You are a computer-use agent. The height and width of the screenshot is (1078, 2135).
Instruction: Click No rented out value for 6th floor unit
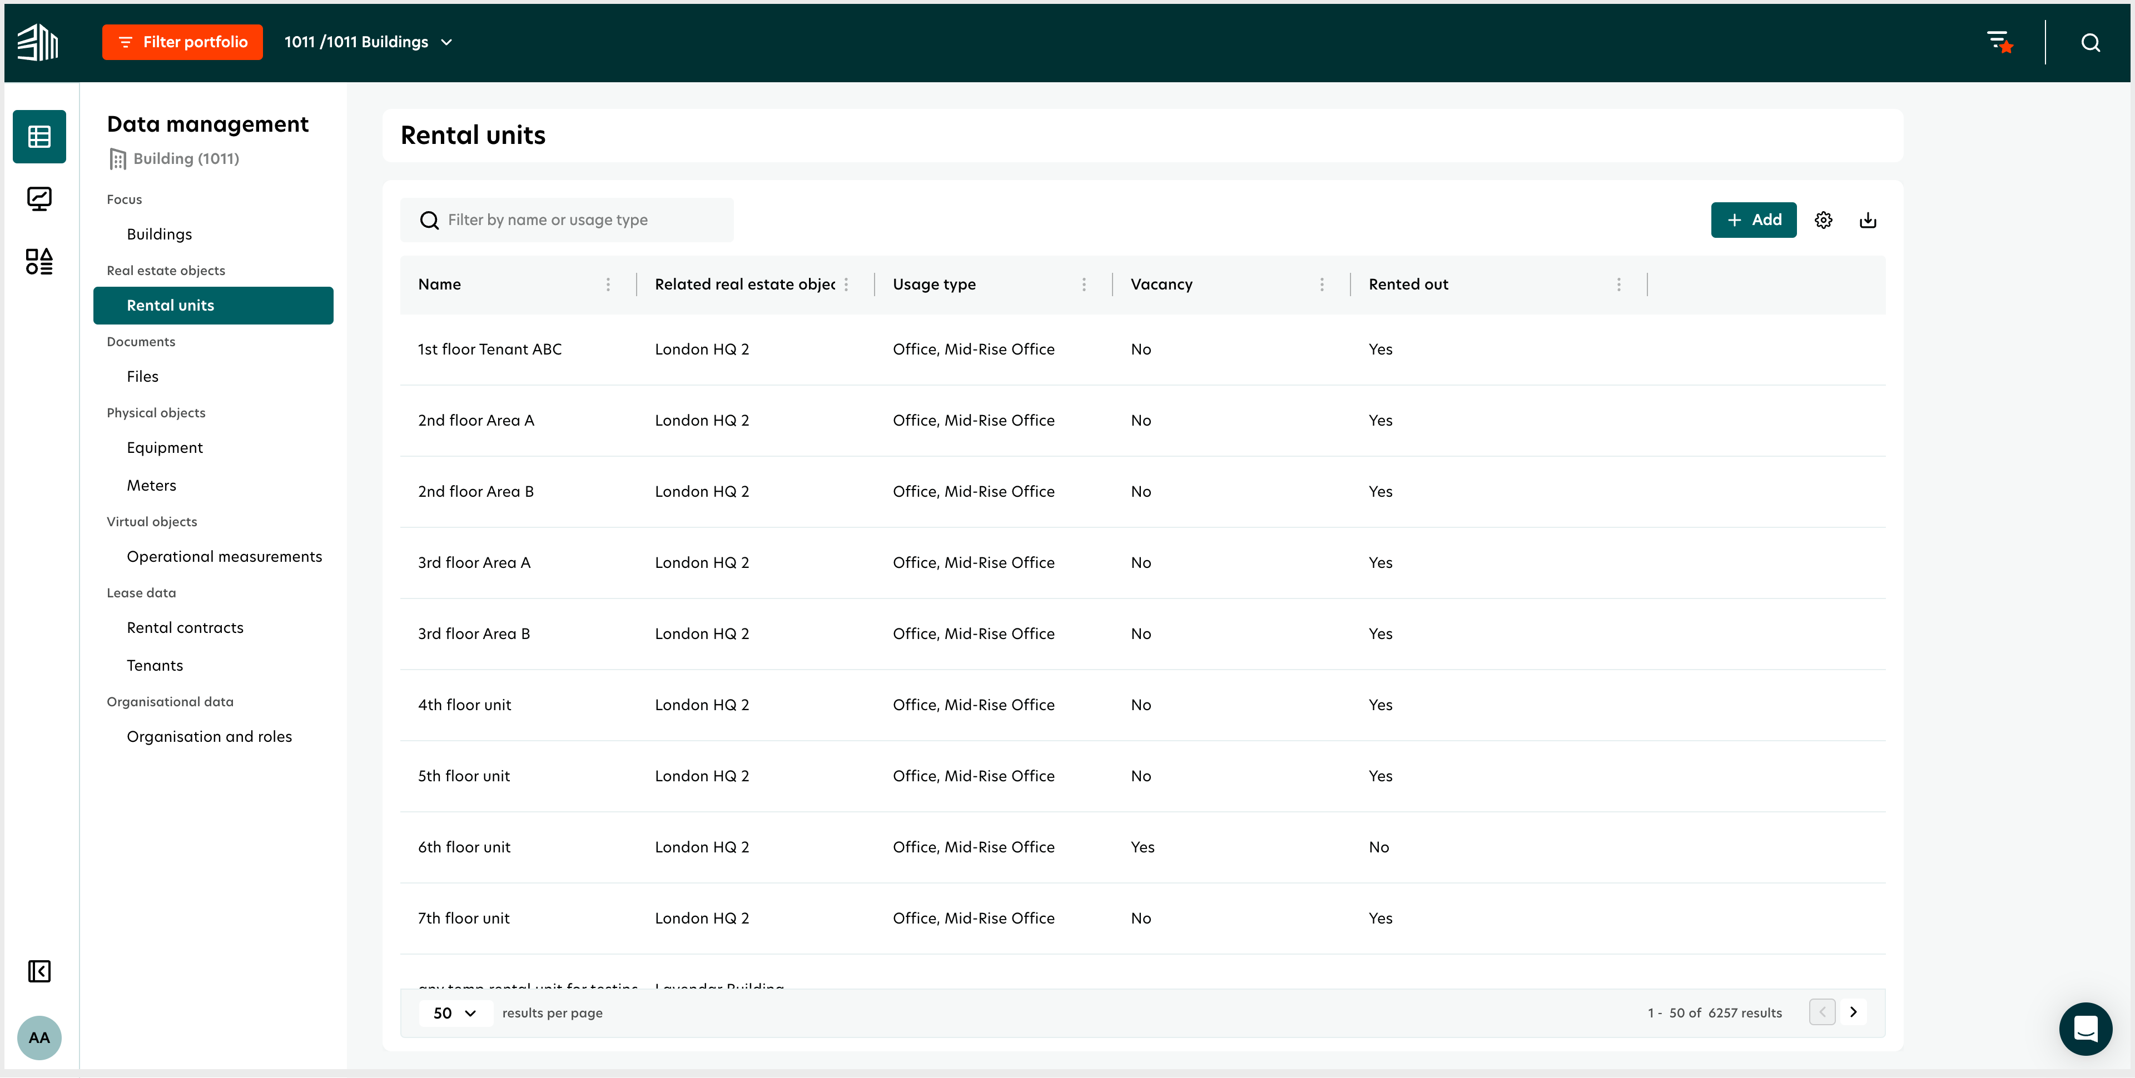(x=1378, y=847)
